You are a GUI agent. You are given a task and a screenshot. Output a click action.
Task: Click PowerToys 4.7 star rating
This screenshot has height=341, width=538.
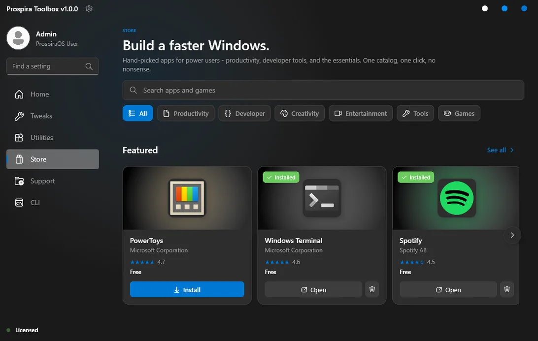(x=147, y=262)
